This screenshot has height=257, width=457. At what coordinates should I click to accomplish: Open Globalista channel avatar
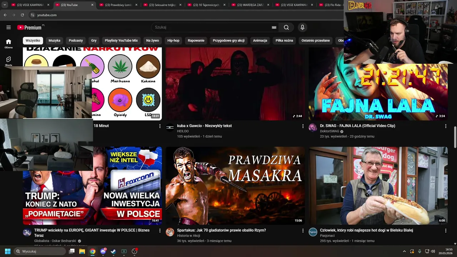tap(27, 232)
